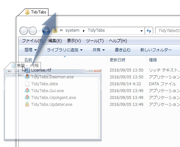Image resolution: width=180 pixels, height=147 pixels.
Task: Open the 編集(E) menu
Action: click(55, 41)
